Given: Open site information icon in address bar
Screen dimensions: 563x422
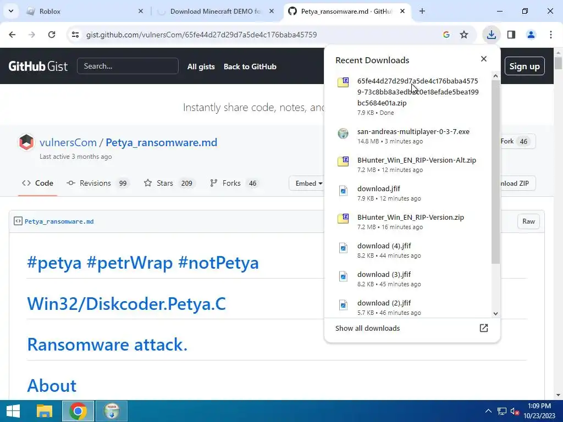Looking at the screenshot, I should click(75, 35).
